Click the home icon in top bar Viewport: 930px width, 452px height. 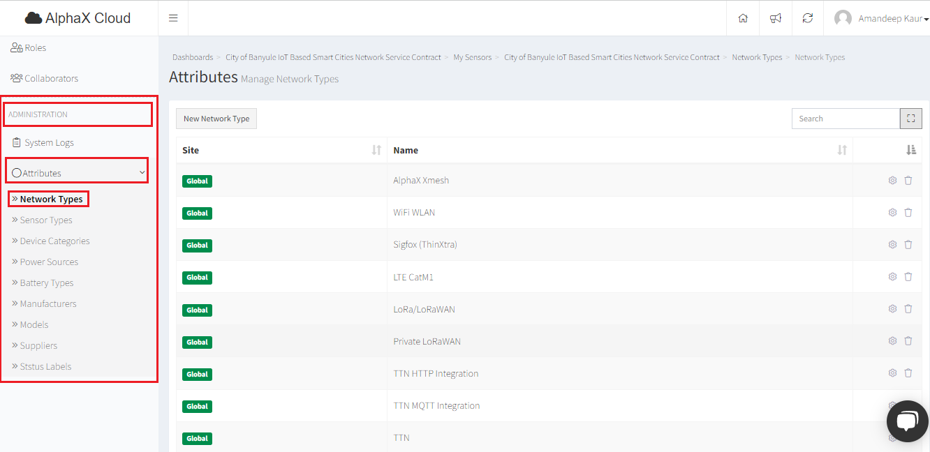coord(743,18)
